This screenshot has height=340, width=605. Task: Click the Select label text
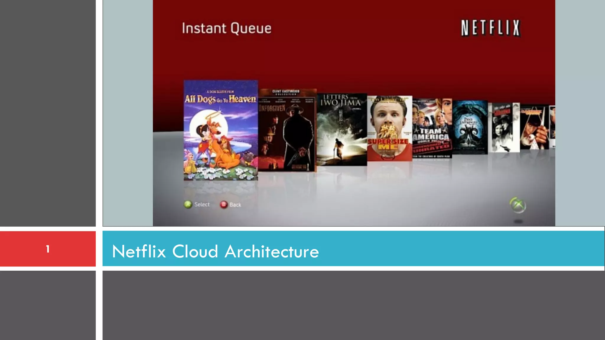(202, 205)
